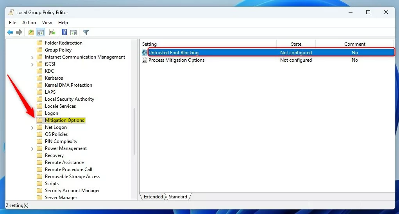Open the Help menu

(63, 23)
